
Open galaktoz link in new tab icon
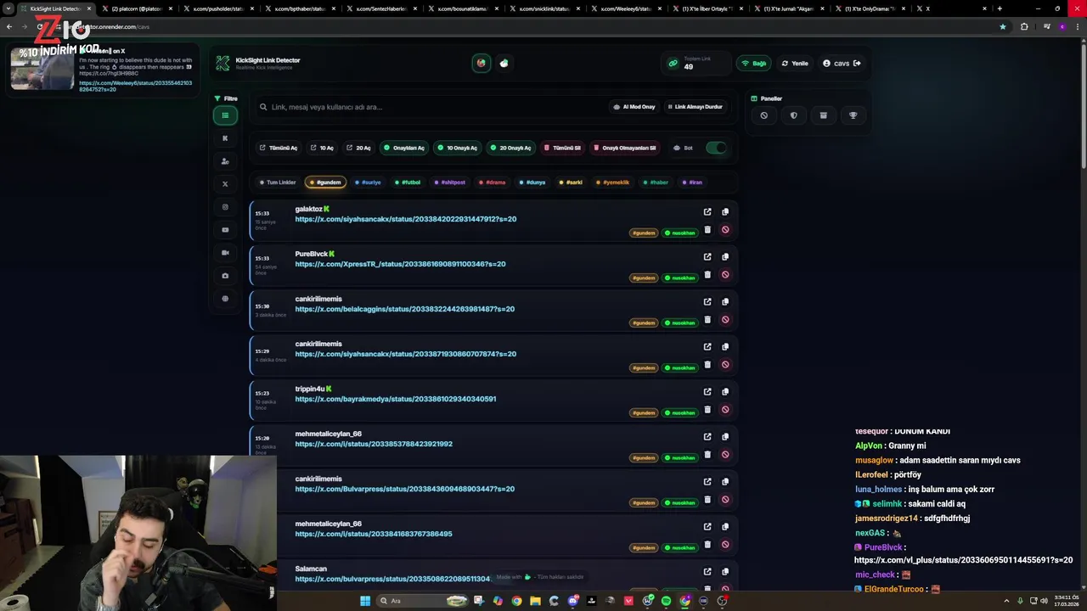tap(707, 212)
